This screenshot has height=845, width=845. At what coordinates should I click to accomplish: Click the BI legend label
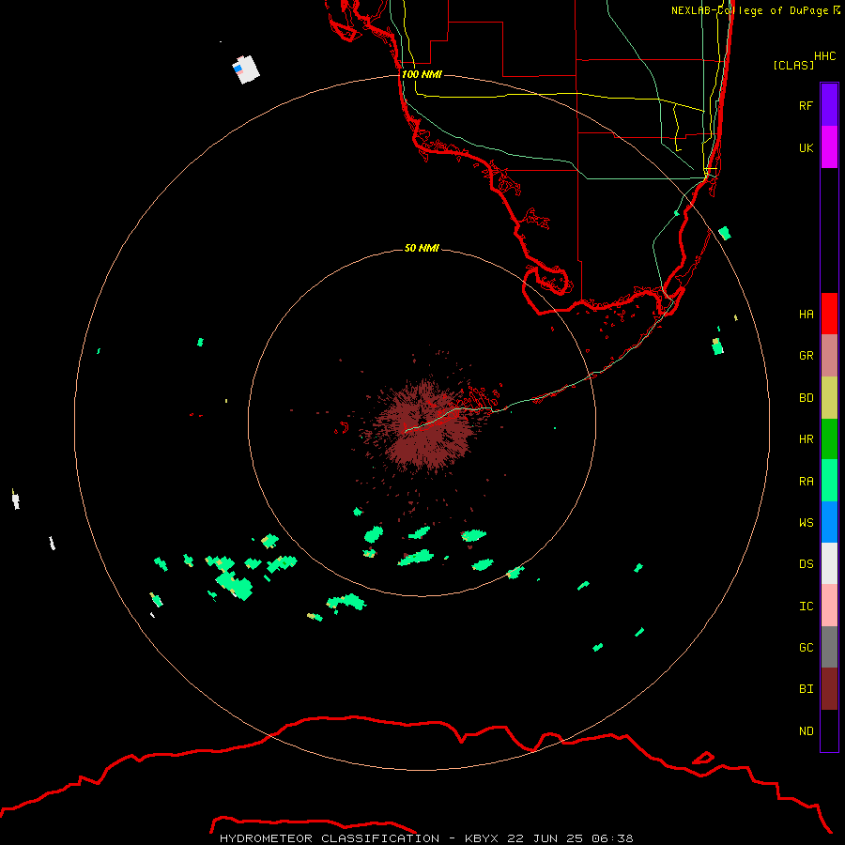[x=806, y=689]
